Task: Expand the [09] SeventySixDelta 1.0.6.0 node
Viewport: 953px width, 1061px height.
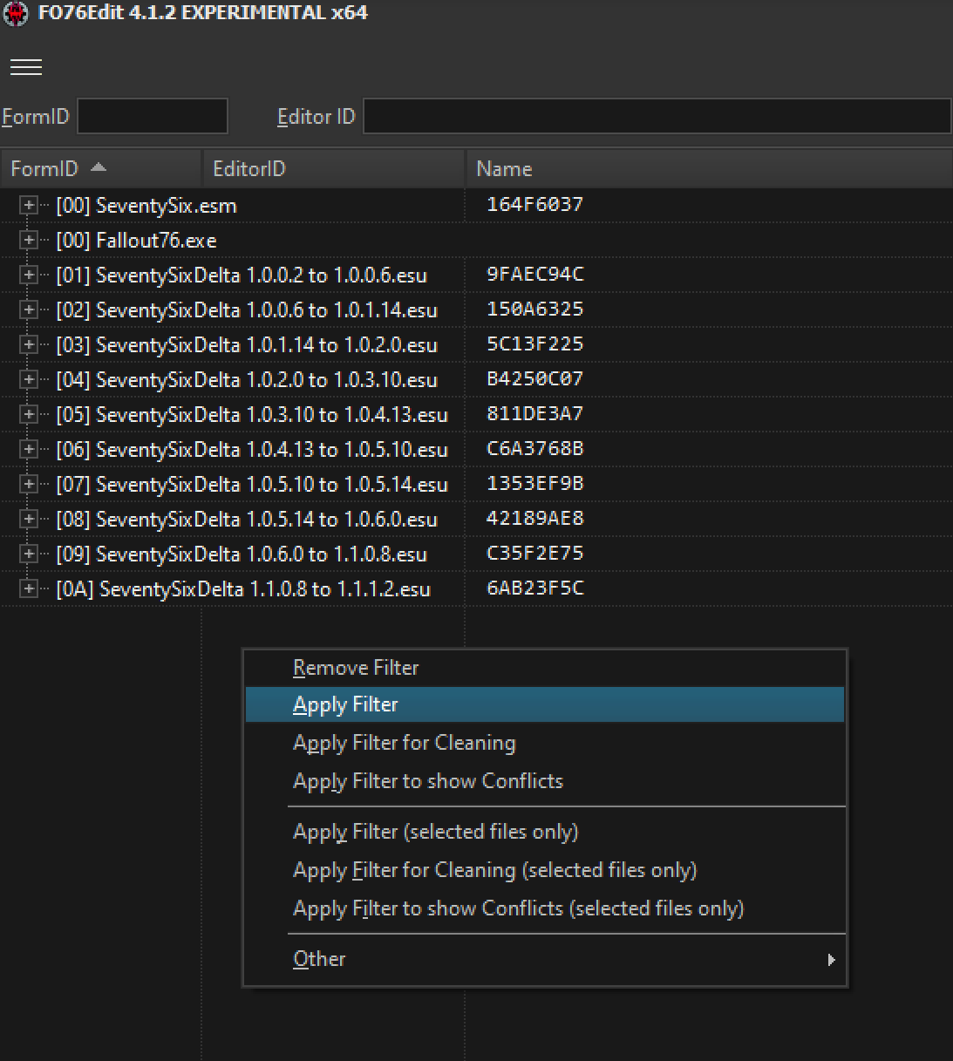Action: (x=29, y=554)
